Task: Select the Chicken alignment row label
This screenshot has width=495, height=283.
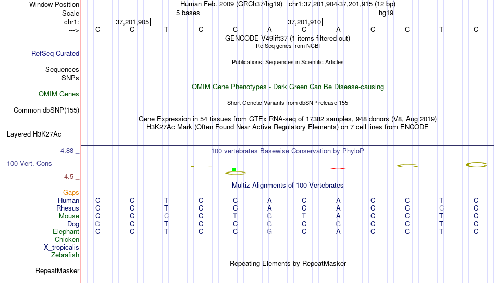Action: point(67,239)
